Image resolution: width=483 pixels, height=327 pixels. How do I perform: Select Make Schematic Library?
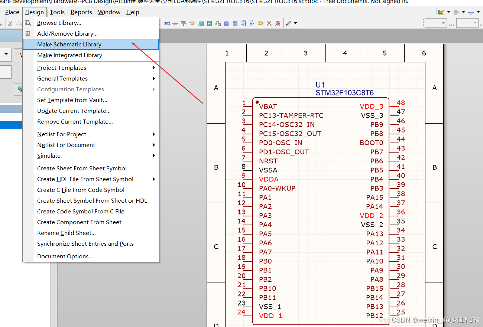[x=91, y=45]
